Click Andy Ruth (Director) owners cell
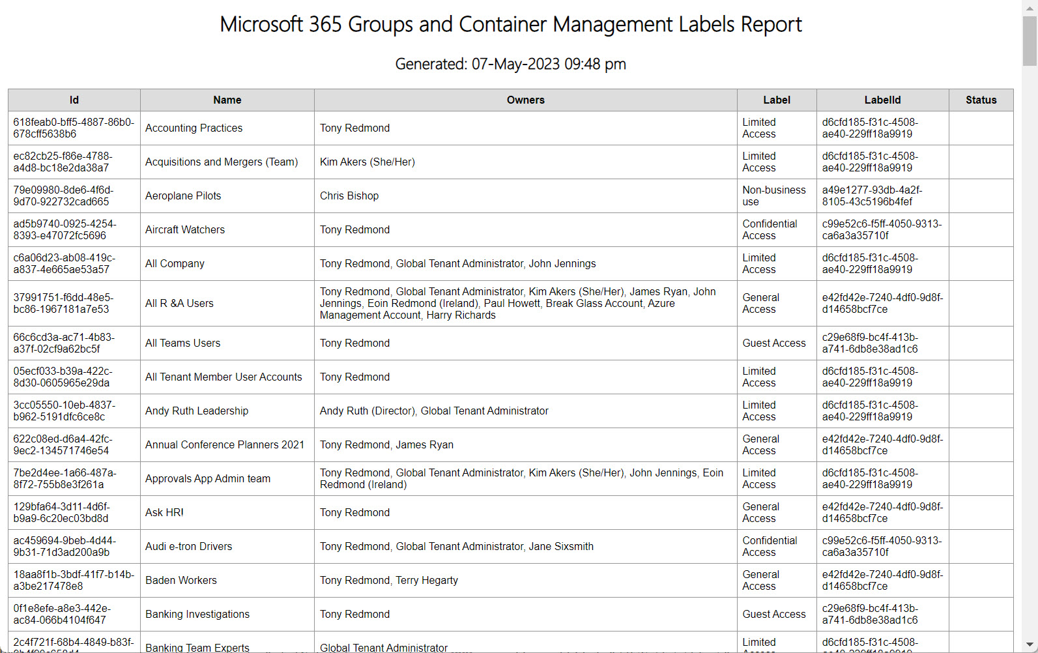Screen dimensions: 1038x653 tap(525, 411)
